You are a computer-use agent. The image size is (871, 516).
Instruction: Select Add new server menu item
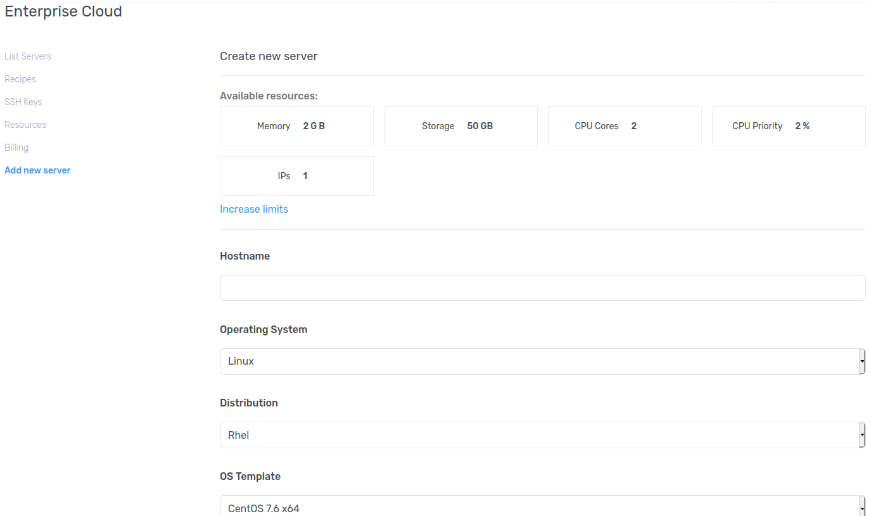pyautogui.click(x=37, y=170)
